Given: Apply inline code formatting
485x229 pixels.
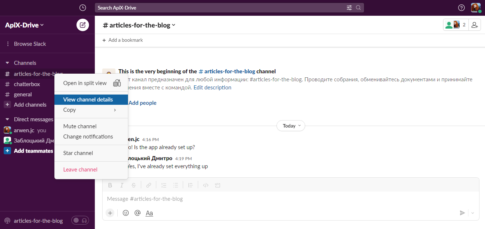Looking at the screenshot, I should coord(206,185).
